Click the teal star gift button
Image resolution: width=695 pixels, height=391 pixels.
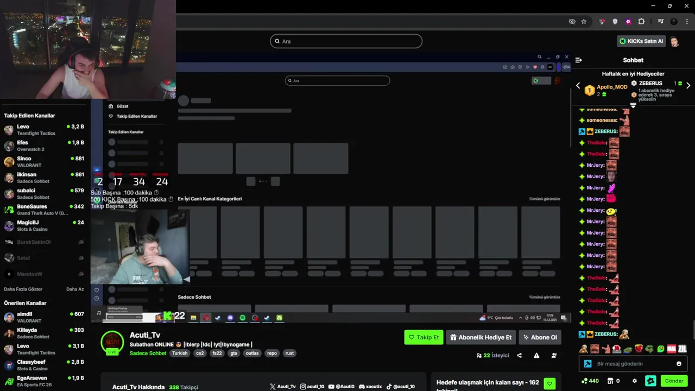click(x=650, y=381)
